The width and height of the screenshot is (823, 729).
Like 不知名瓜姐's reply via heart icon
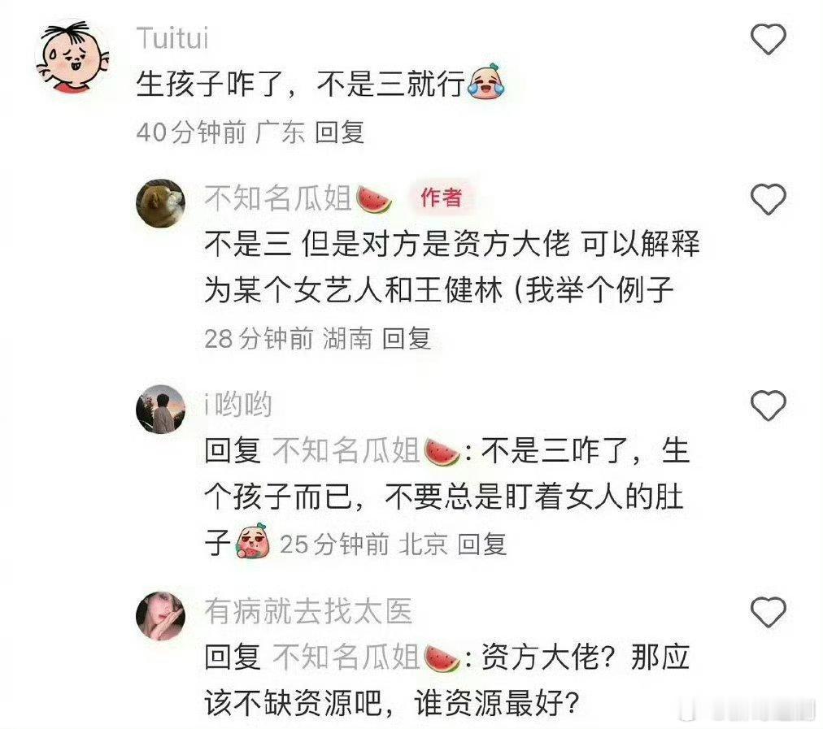pos(768,199)
